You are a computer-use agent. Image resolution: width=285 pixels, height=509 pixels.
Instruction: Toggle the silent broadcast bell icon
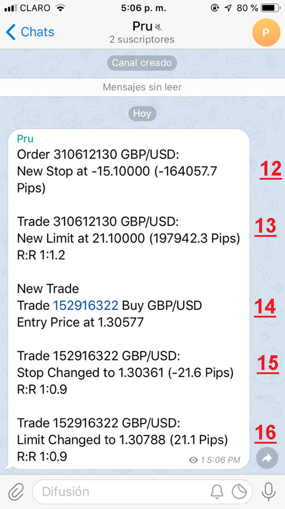[217, 492]
